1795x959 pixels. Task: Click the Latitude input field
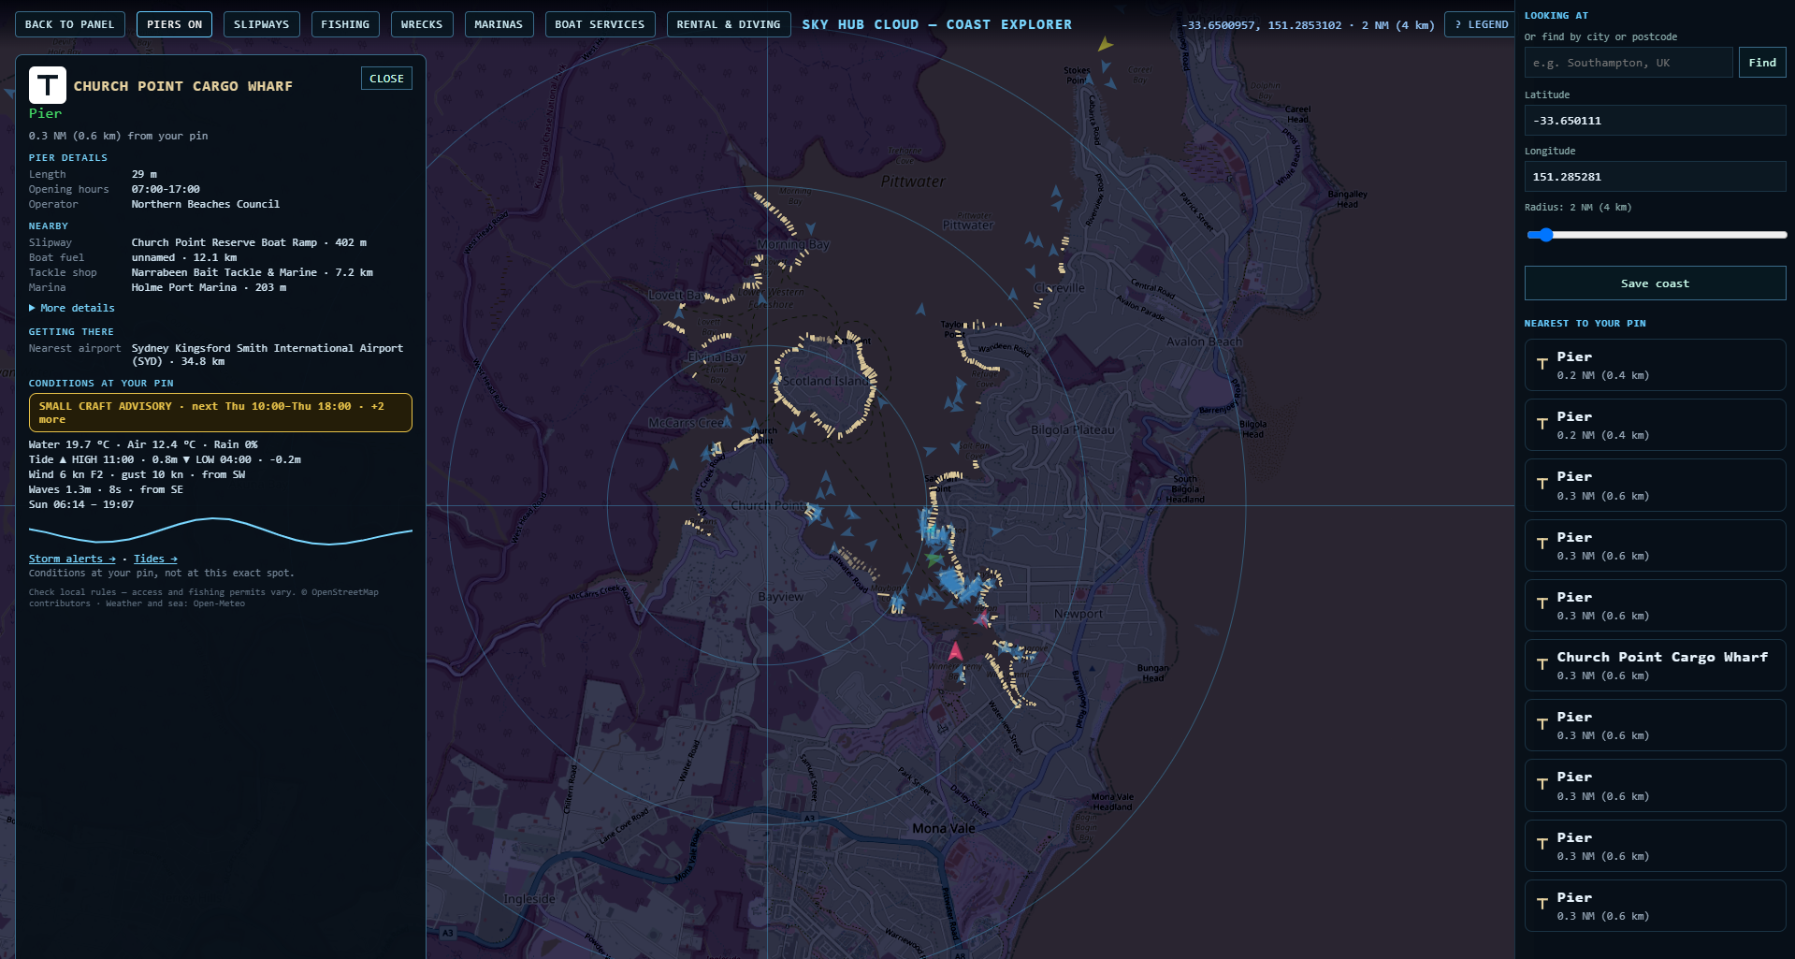click(x=1655, y=121)
